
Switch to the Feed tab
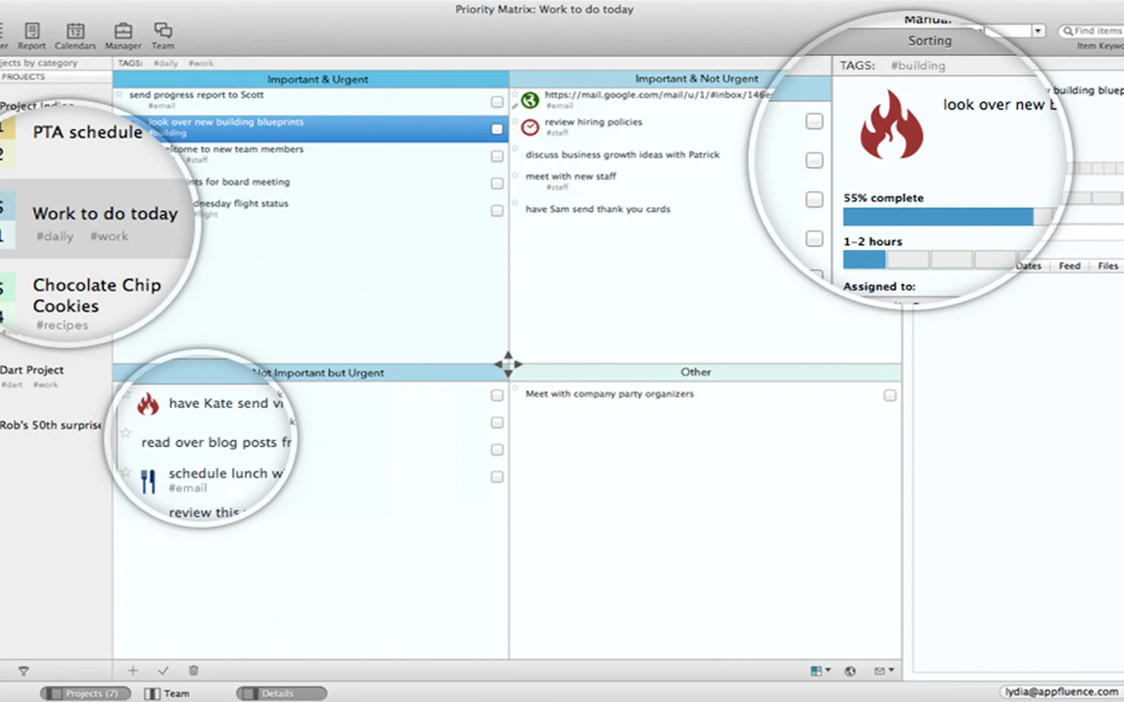(x=1069, y=265)
